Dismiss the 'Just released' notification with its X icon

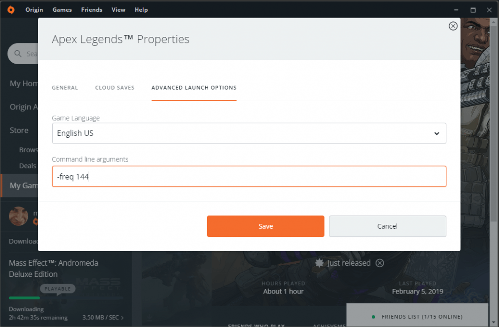click(380, 263)
